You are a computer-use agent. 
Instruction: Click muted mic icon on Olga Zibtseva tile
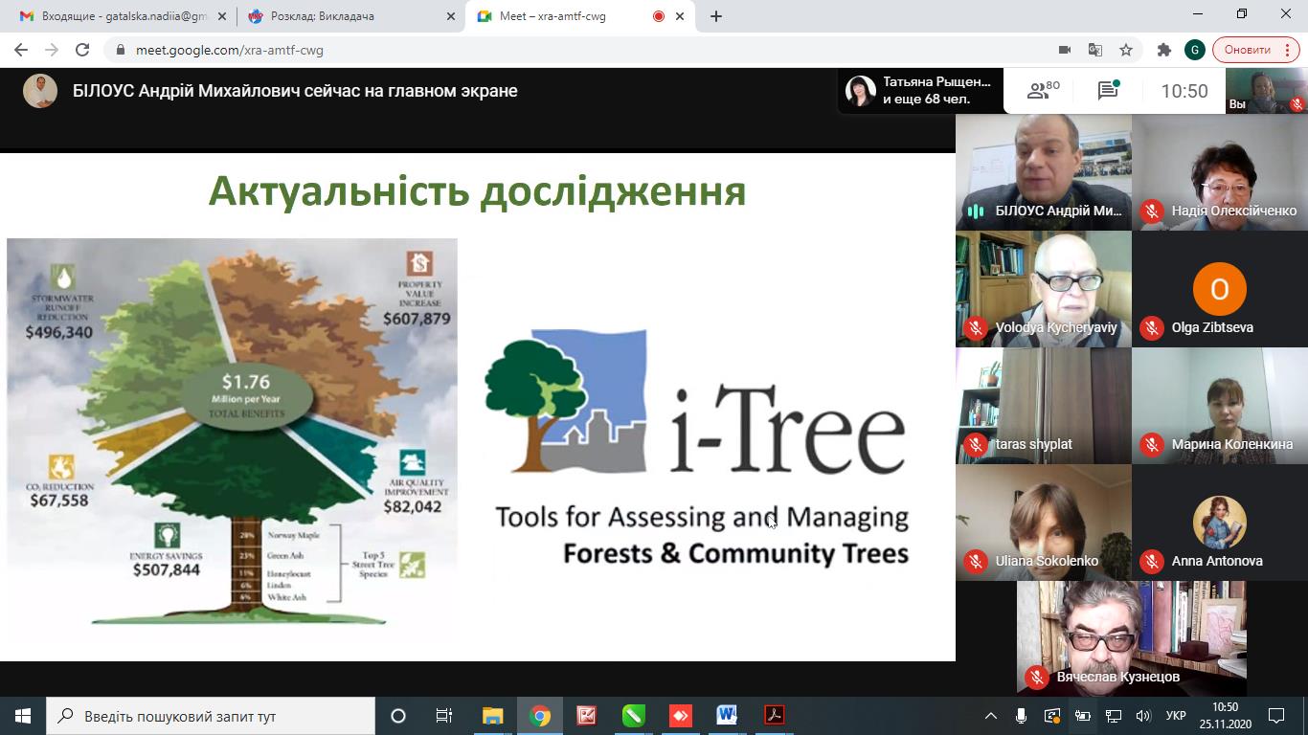1152,328
